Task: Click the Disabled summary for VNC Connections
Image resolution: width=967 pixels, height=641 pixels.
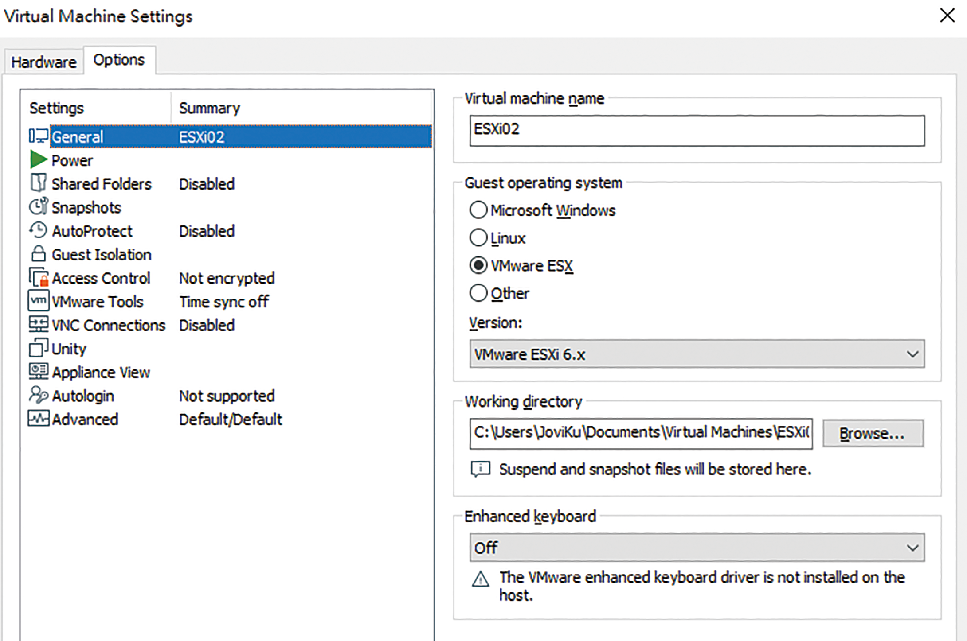Action: 207,325
